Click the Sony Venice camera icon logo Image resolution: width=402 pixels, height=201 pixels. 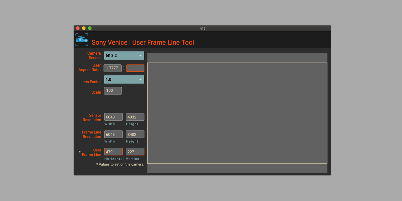pyautogui.click(x=81, y=40)
